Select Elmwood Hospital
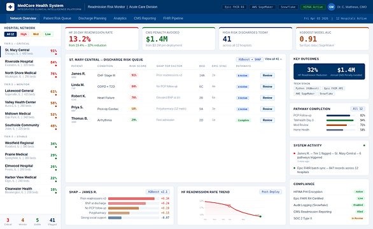Screen dimensions: 373x229 pyautogui.click(x=31, y=167)
